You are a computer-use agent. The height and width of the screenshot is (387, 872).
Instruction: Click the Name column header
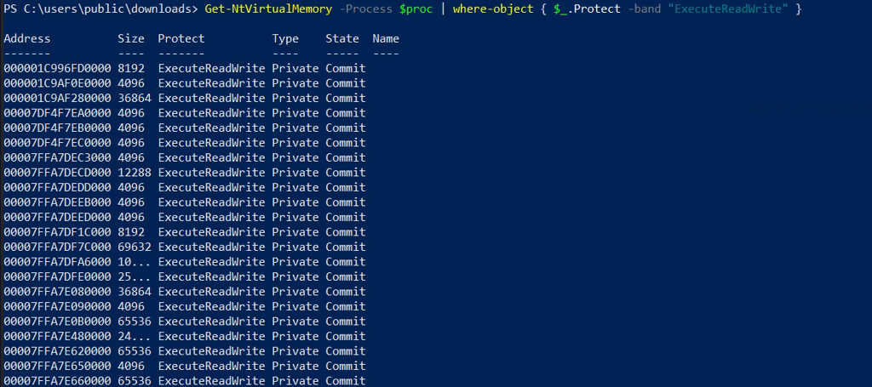click(386, 39)
